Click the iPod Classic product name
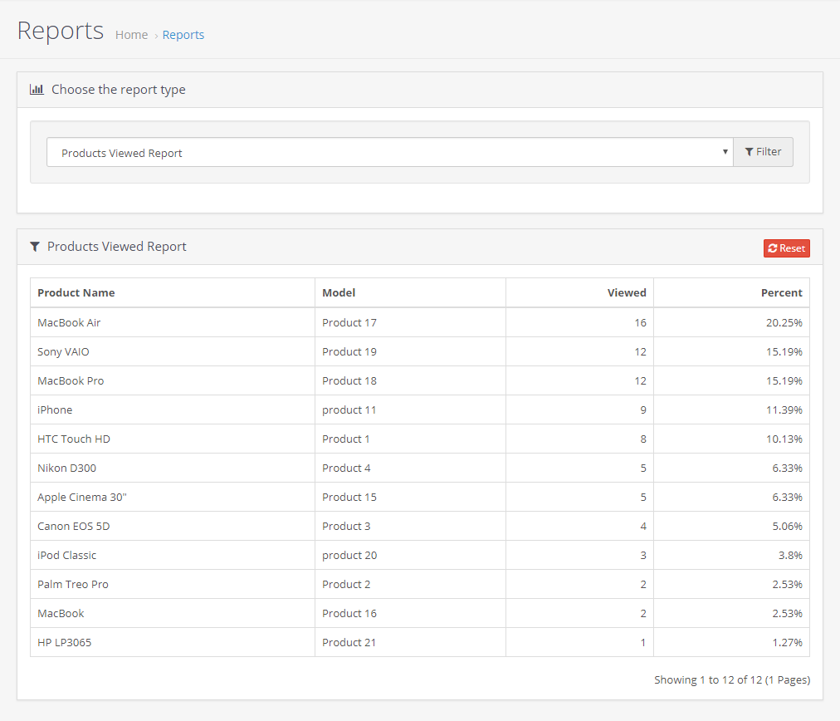Viewport: 840px width, 721px height. coord(67,555)
